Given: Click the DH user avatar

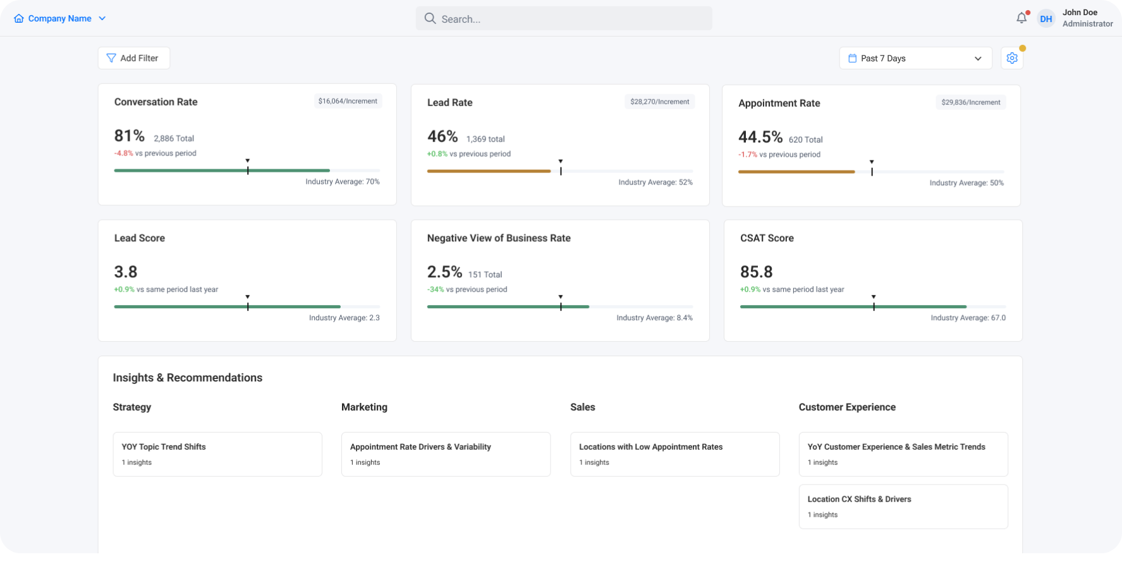Looking at the screenshot, I should [1046, 19].
